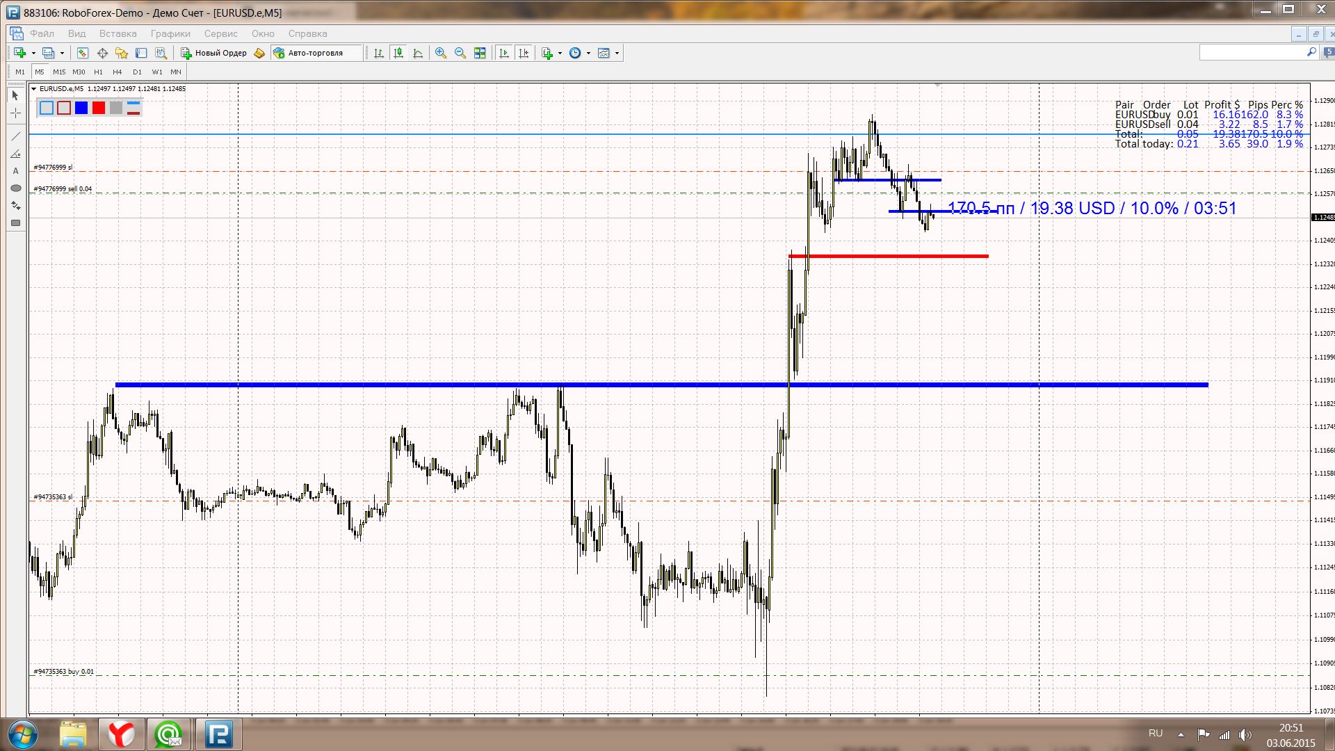1335x751 pixels.
Task: Select the ellipse drawing tool
Action: pyautogui.click(x=15, y=188)
